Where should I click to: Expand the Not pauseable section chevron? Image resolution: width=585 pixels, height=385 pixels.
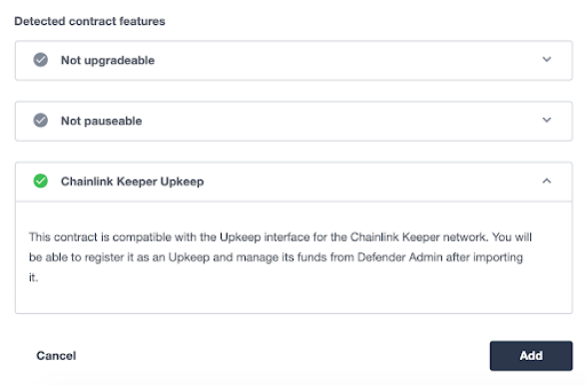[x=547, y=120]
